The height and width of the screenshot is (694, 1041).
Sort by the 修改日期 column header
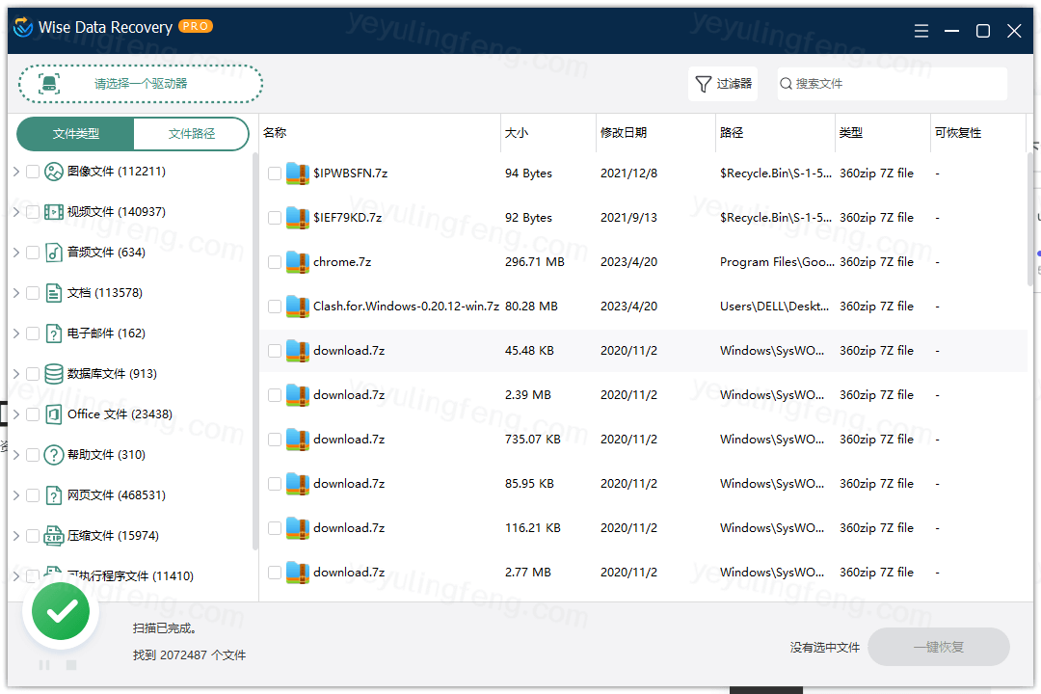[x=655, y=133]
